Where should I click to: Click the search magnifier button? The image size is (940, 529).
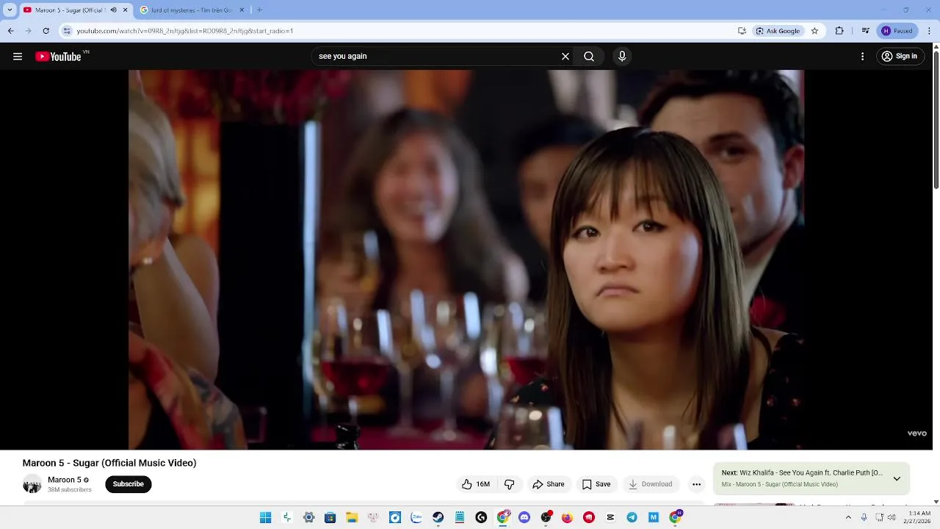coord(589,57)
